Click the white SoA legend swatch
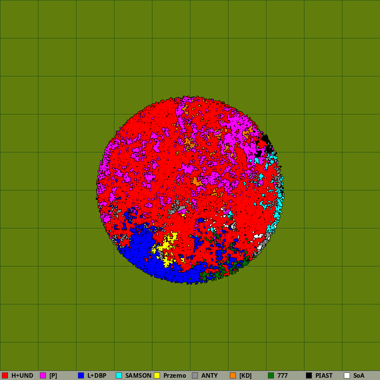The width and height of the screenshot is (380, 380). 347,375
